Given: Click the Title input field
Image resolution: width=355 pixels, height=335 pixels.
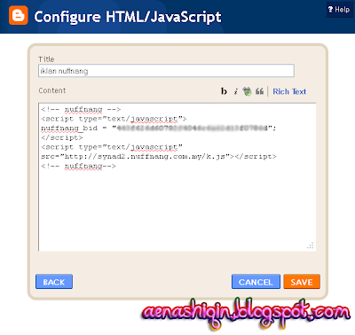Looking at the screenshot, I should tap(166, 71).
